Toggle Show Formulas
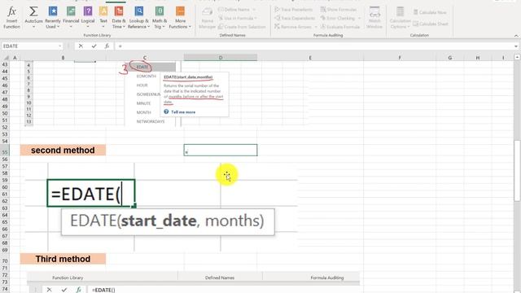The height and width of the screenshot is (293, 521). 339,10
